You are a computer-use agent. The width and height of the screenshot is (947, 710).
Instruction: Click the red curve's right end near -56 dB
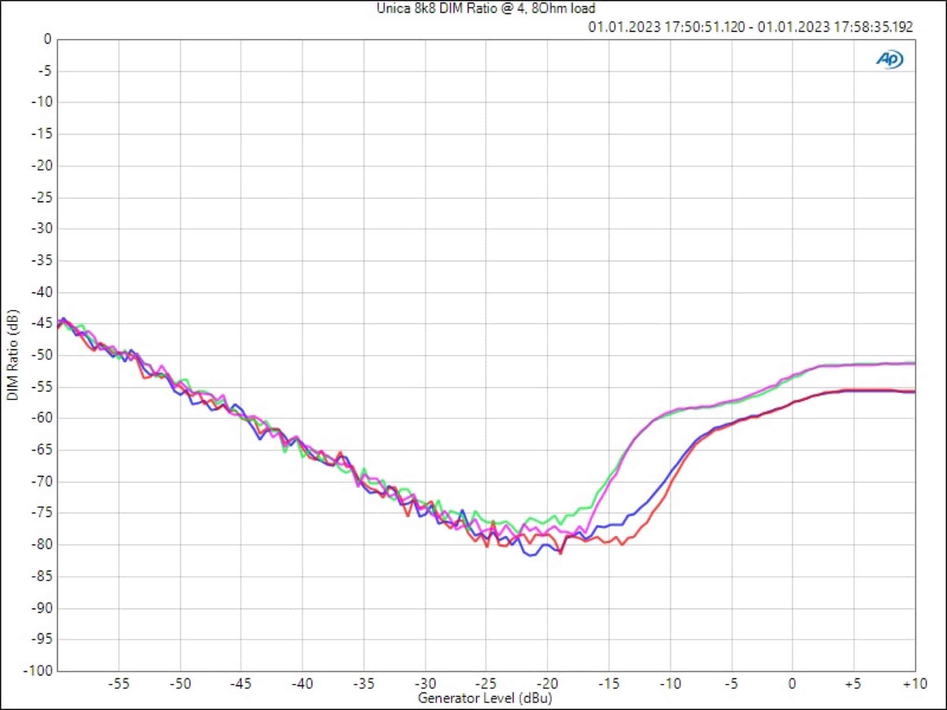point(912,392)
